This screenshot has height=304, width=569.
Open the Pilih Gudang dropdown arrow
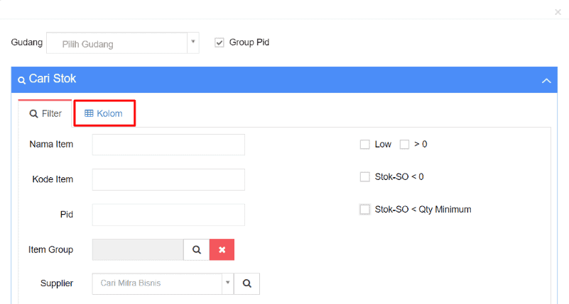193,43
